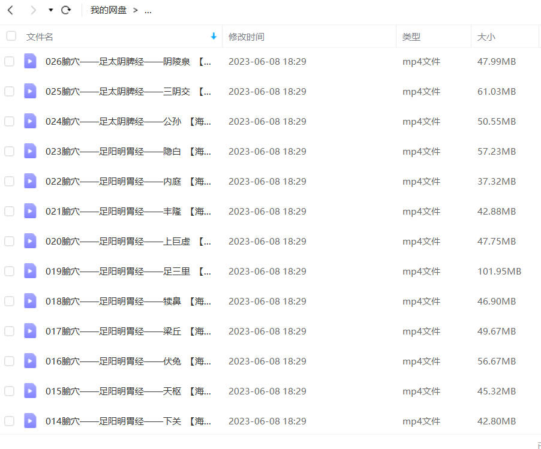Check the box for file 017 梁丘

[10, 332]
